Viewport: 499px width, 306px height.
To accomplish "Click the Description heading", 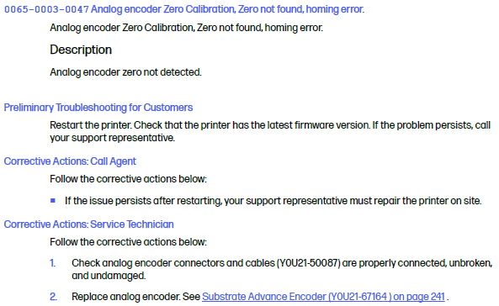I will coord(81,50).
